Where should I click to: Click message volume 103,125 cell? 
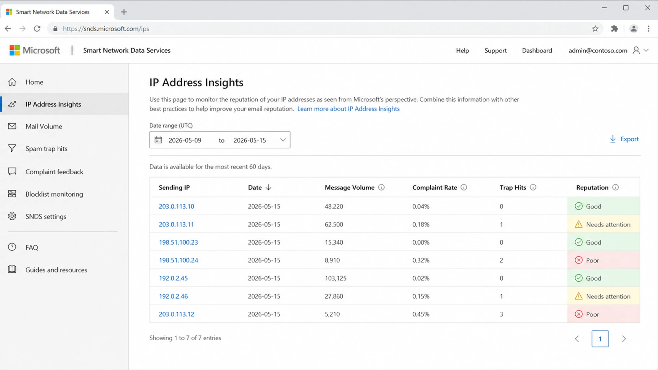[336, 278]
